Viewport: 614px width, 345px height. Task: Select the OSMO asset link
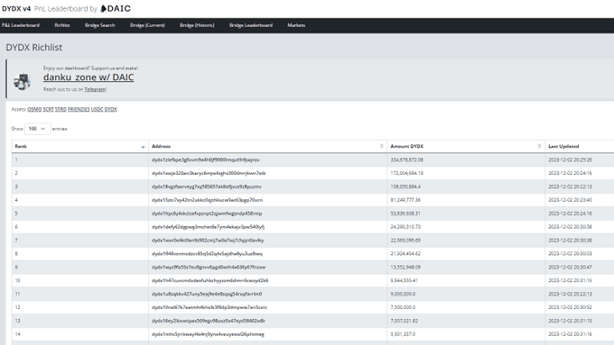pyautogui.click(x=34, y=109)
